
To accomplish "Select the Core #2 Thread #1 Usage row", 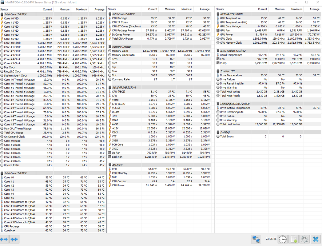I will click(53, 100).
